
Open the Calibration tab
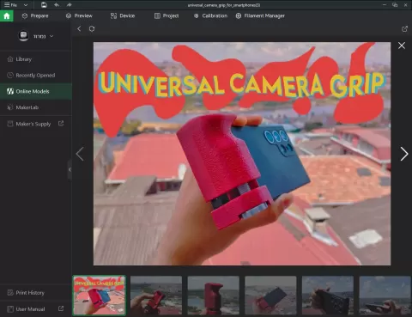(210, 15)
